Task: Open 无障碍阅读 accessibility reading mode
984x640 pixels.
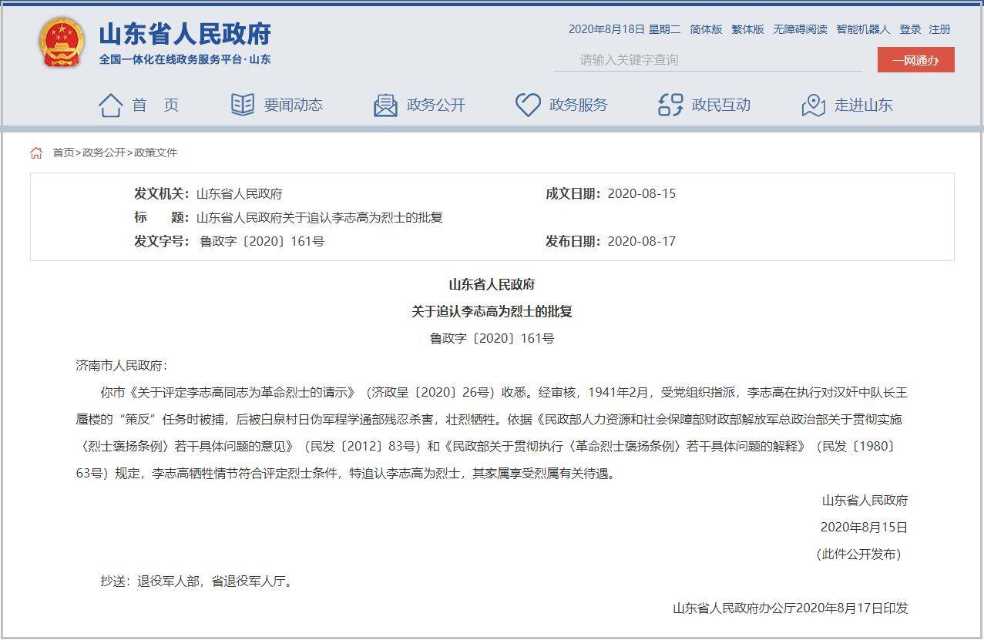Action: pos(800,29)
